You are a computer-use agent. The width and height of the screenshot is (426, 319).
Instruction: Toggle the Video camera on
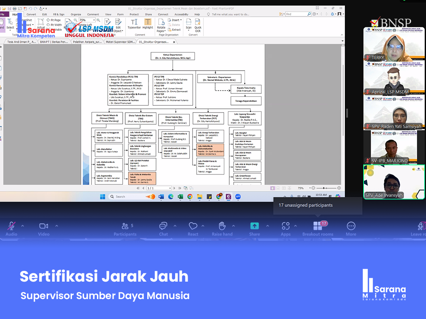44,228
